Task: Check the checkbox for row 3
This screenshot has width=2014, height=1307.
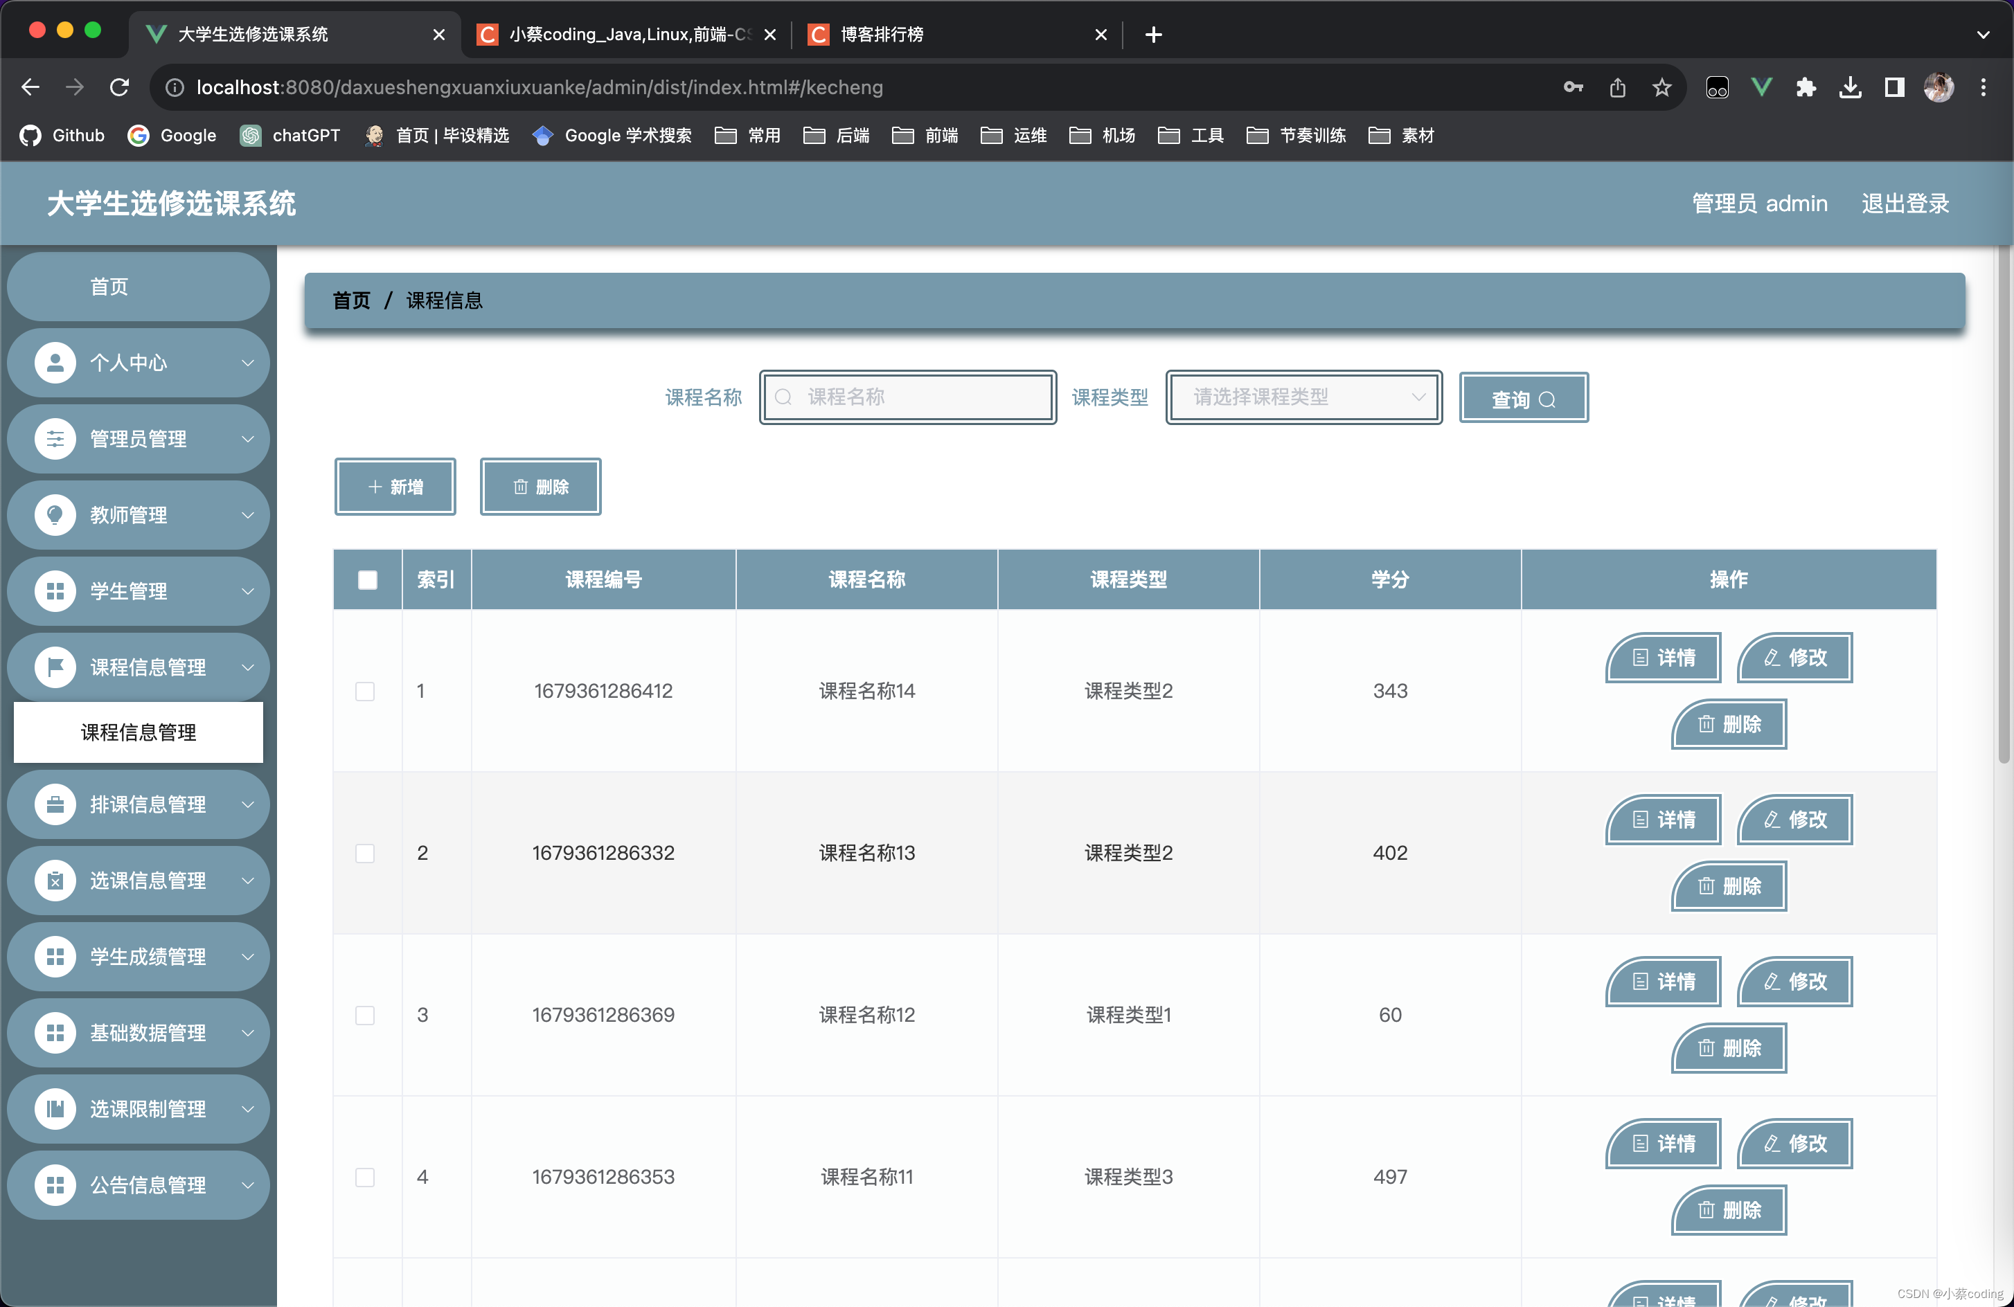Action: pos(366,1013)
